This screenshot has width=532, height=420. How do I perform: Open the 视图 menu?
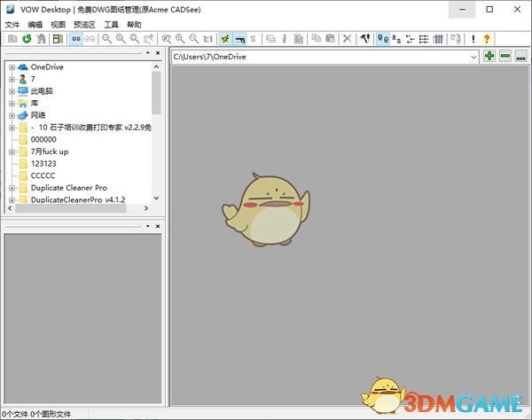[58, 25]
